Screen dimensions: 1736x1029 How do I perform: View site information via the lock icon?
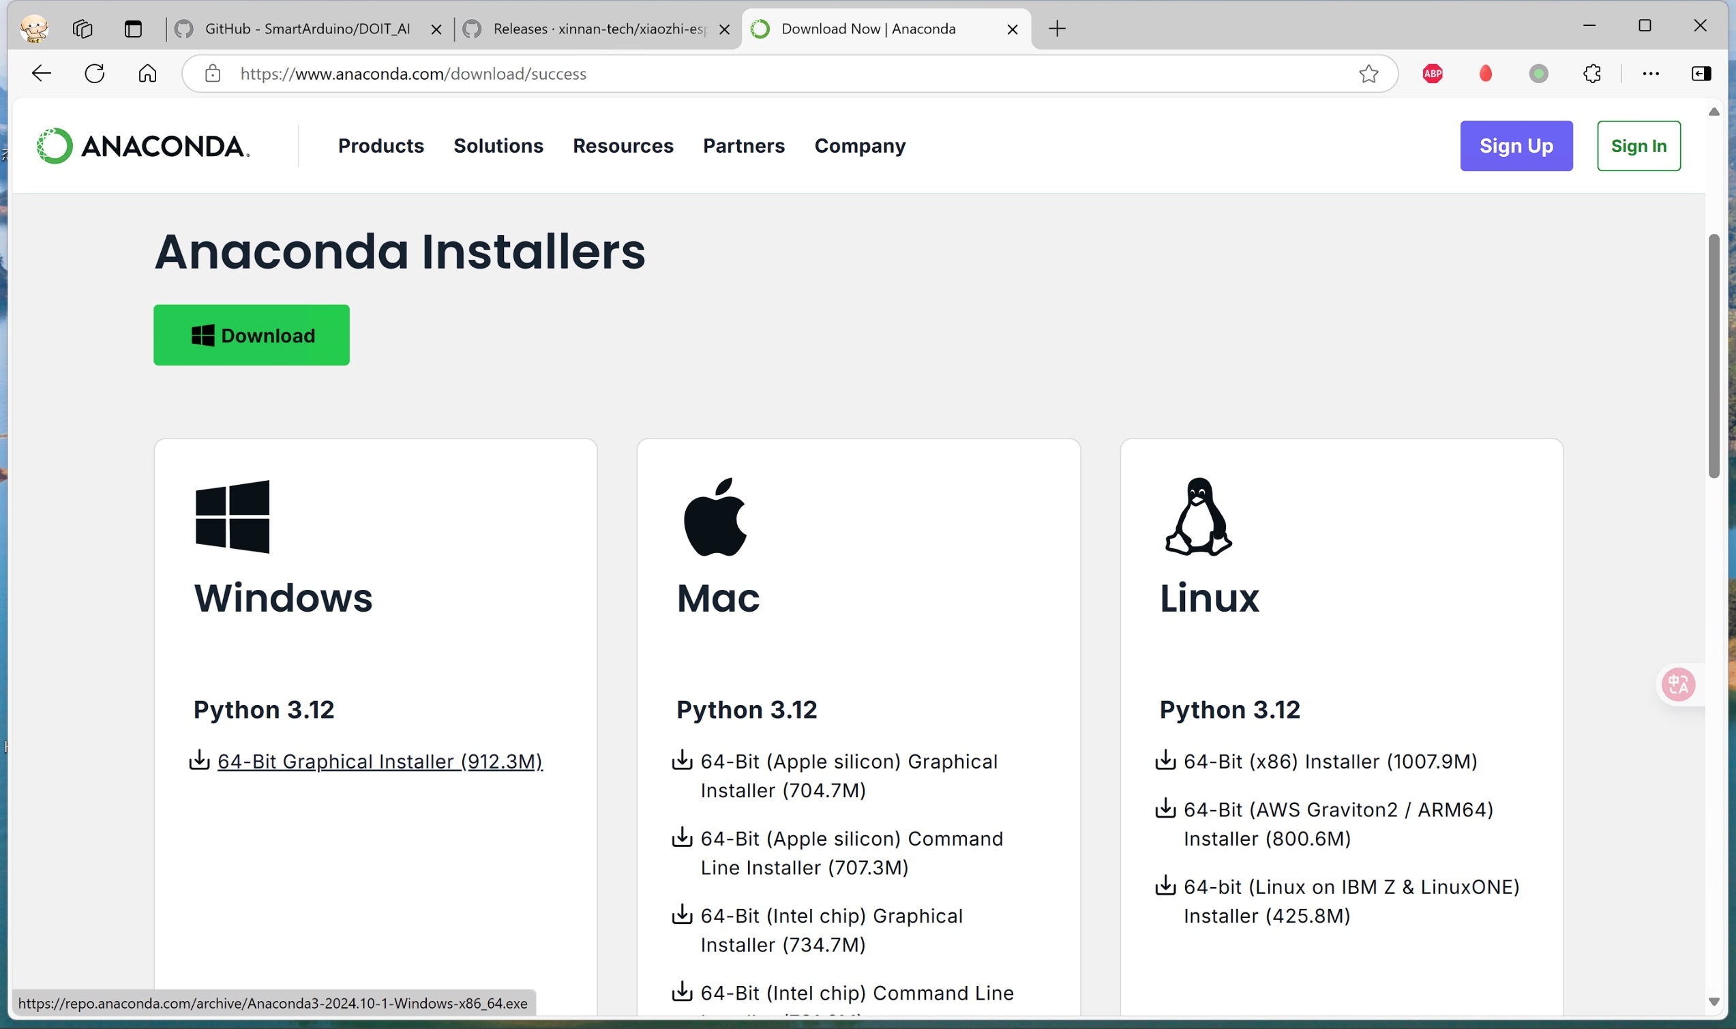tap(213, 74)
